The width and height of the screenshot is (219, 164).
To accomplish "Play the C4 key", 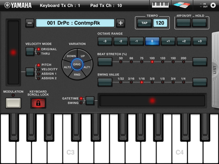I will coord(180,152).
